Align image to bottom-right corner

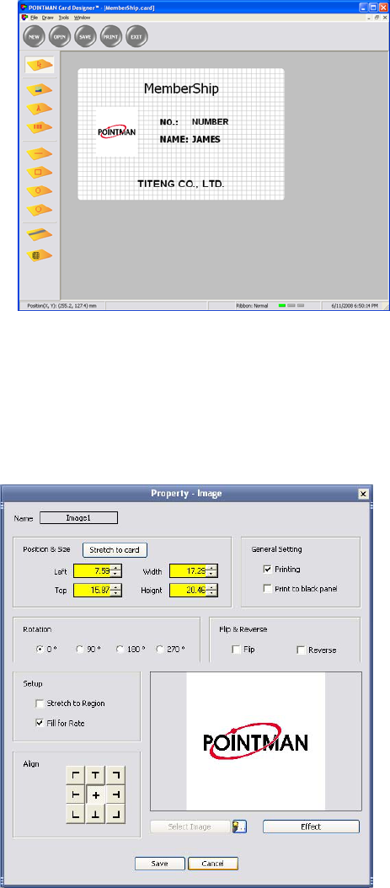pyautogui.click(x=115, y=815)
